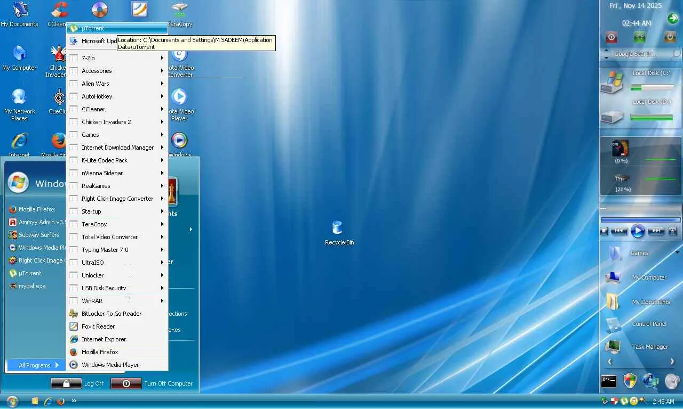Click the orange power icon in sidebar
The width and height of the screenshot is (683, 409).
pyautogui.click(x=670, y=37)
